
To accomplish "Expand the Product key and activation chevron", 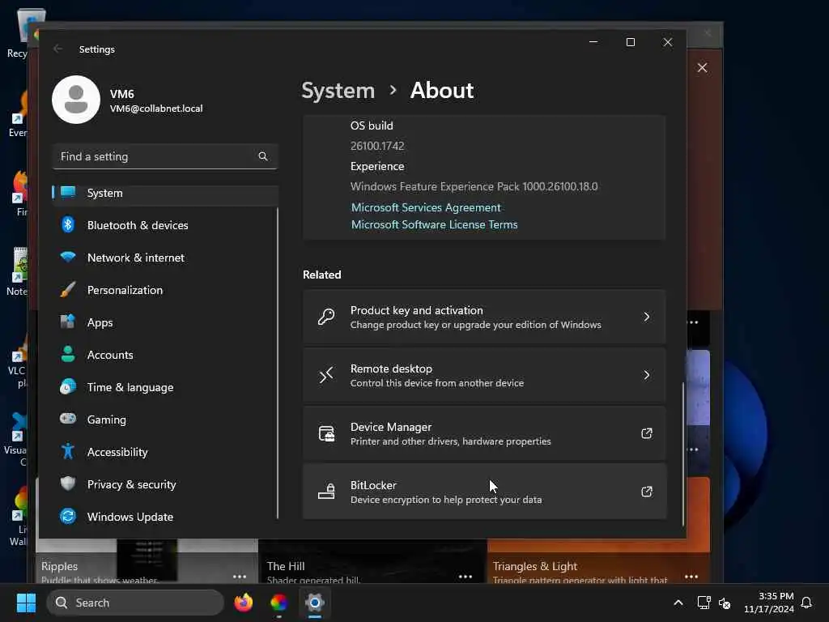I will (647, 317).
